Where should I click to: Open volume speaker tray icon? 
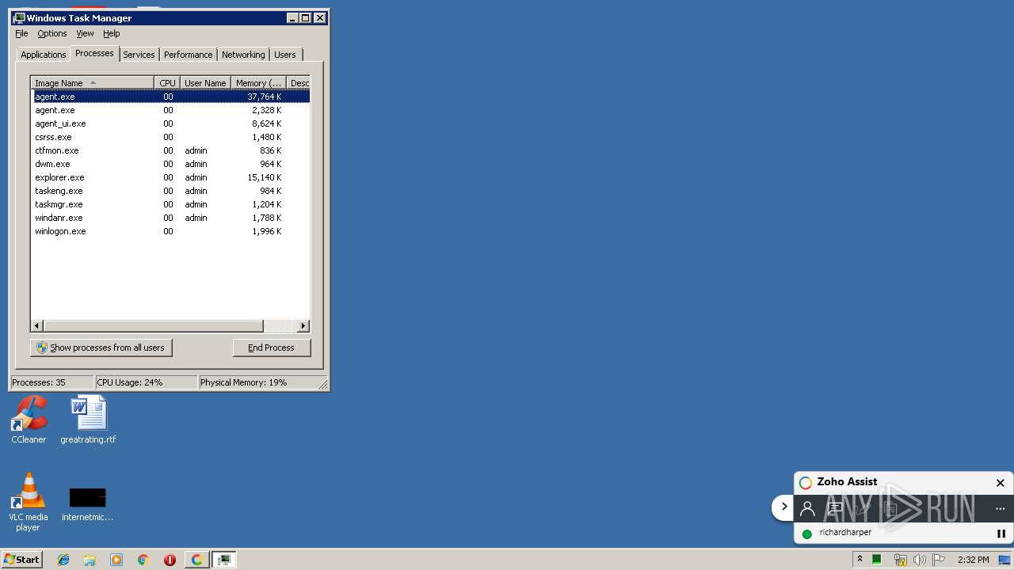pyautogui.click(x=919, y=560)
